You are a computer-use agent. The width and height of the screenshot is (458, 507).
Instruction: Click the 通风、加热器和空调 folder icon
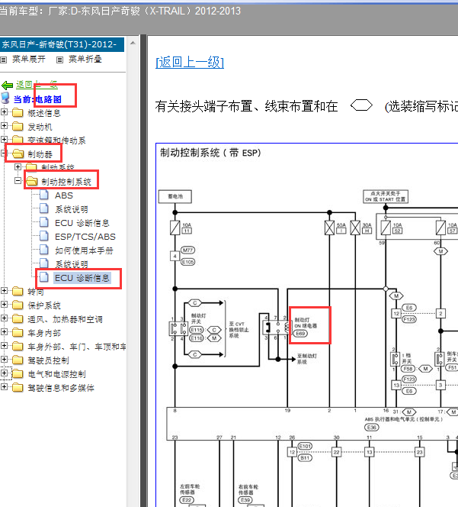tap(18, 319)
